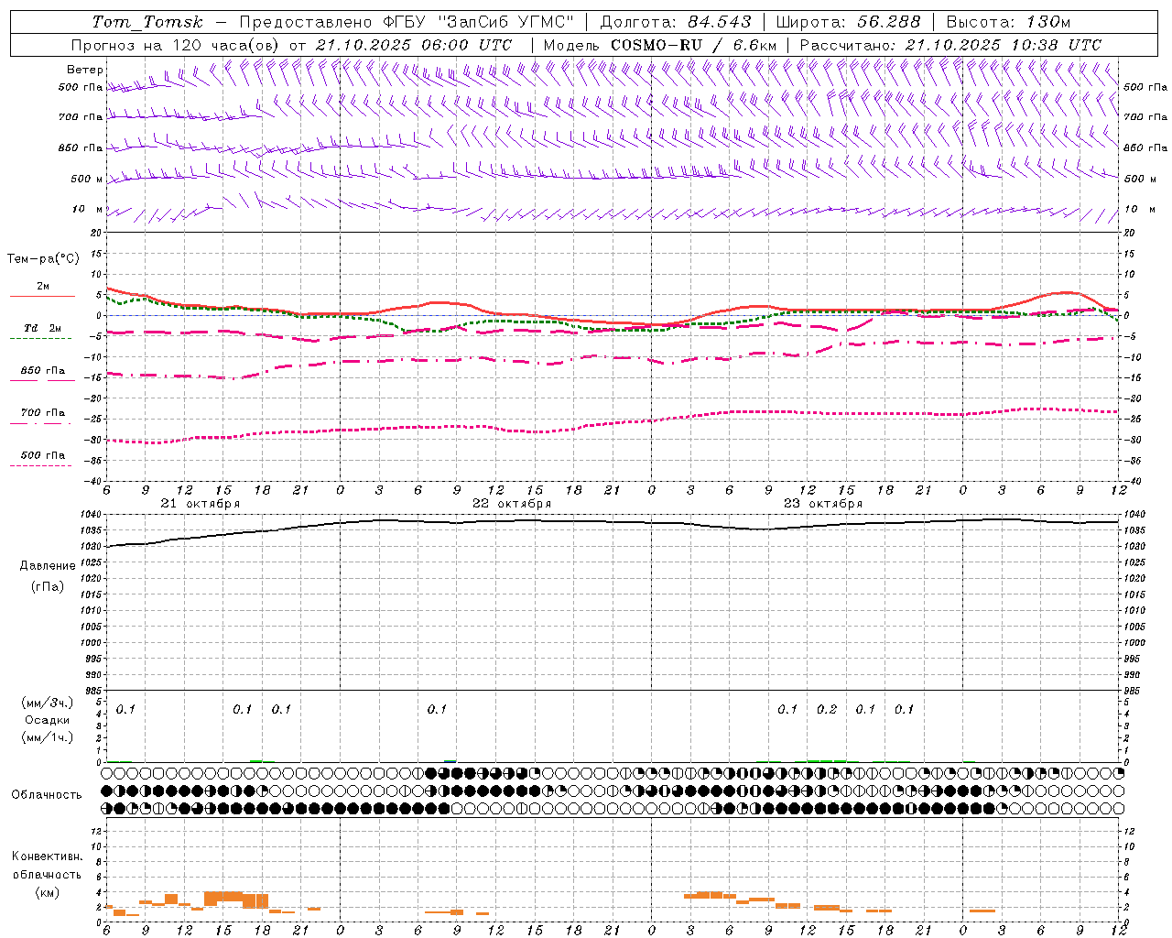Click the 'Предоставлено ФГБУ "ЗапСиб УГМС"' provider text
Viewport: 1172px width, 938px height.
click(x=407, y=22)
